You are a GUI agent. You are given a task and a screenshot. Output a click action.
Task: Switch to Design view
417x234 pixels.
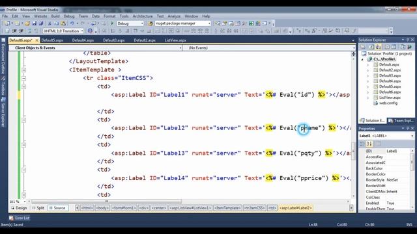(19, 208)
